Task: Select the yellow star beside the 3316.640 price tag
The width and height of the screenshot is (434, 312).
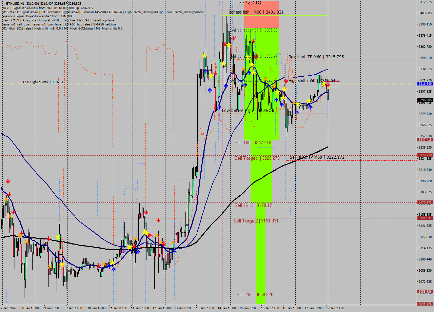Action: [324, 84]
